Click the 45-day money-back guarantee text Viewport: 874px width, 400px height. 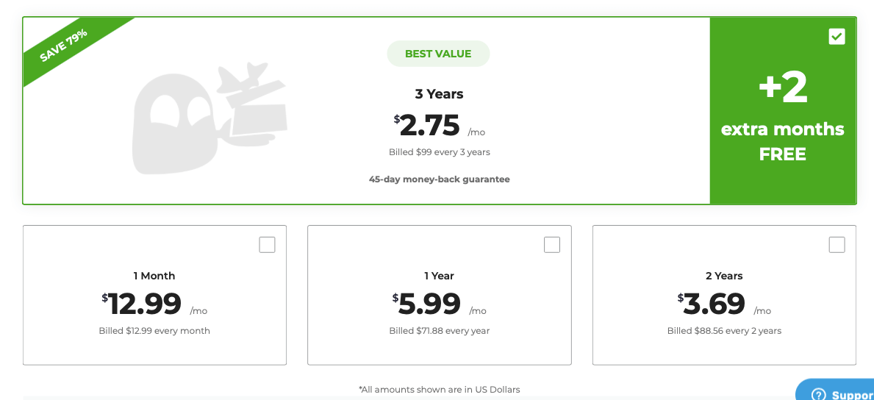click(x=440, y=179)
